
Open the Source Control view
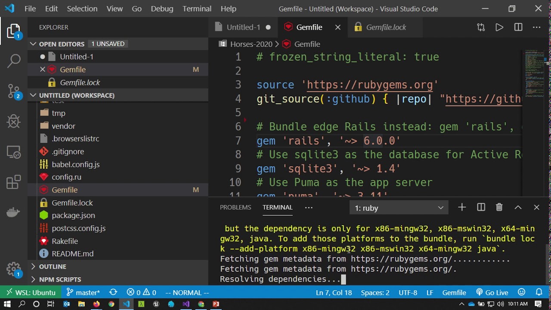(x=14, y=91)
